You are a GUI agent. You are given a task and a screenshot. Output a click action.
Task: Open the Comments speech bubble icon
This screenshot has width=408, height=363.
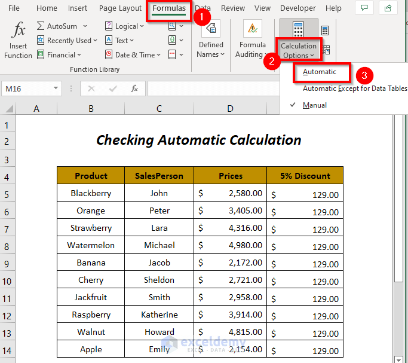pos(364,8)
